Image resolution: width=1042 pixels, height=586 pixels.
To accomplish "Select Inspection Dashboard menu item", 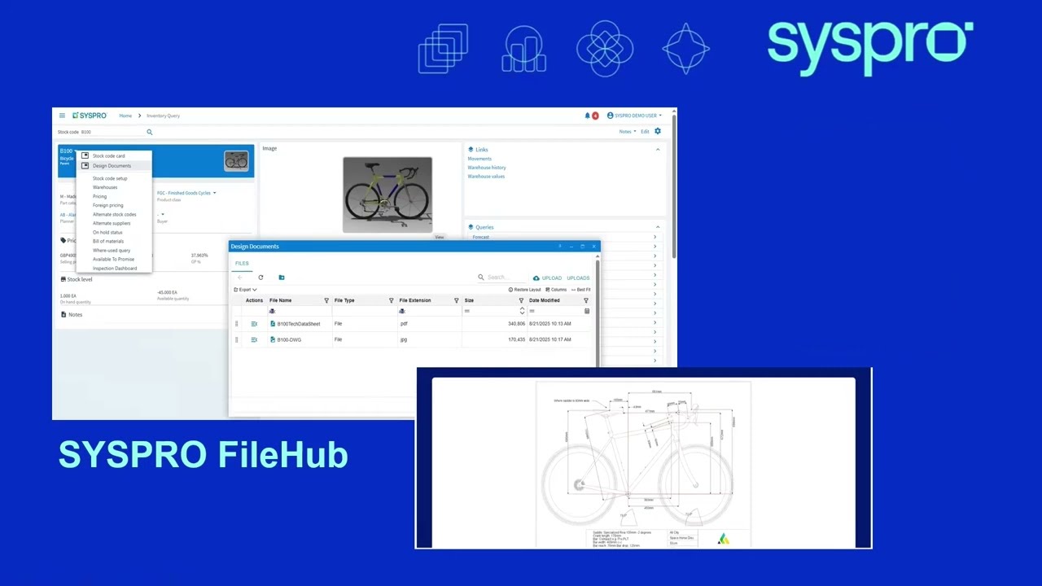I will 115,268.
